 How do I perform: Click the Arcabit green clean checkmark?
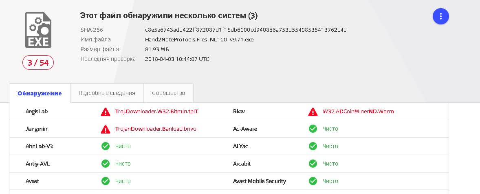[313, 164]
